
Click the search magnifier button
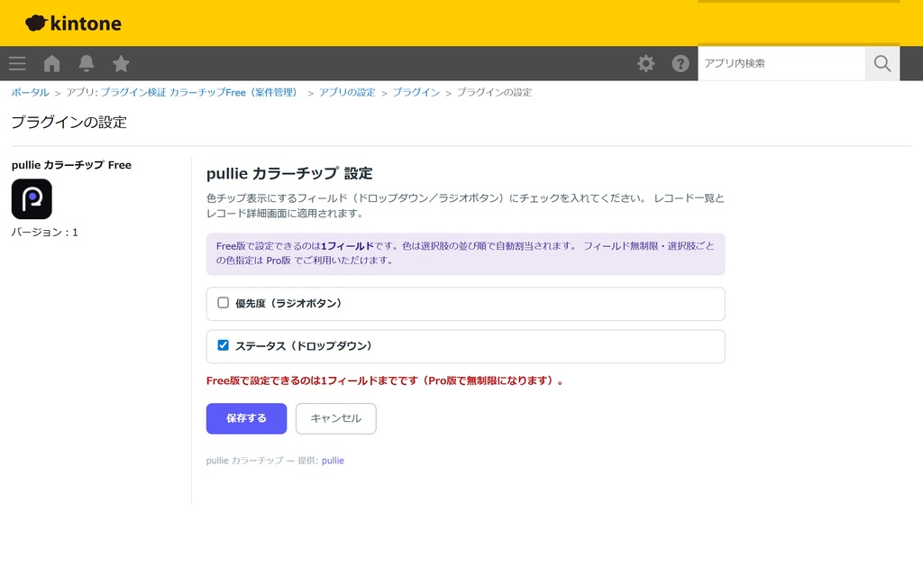882,63
